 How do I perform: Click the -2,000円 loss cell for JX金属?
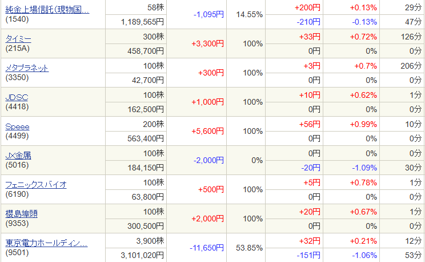click(207, 160)
